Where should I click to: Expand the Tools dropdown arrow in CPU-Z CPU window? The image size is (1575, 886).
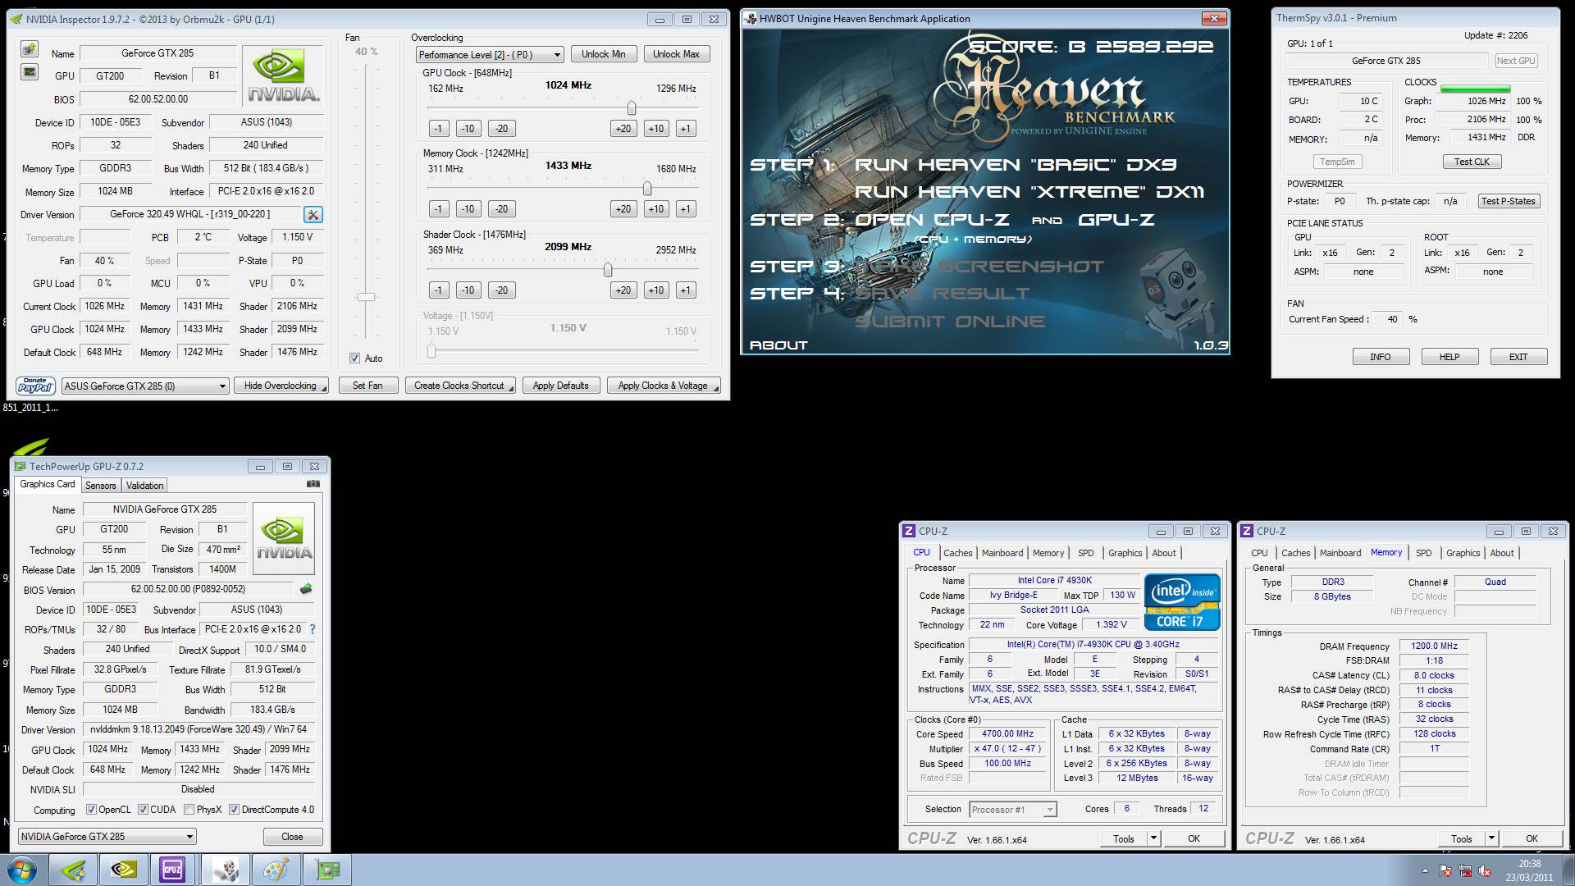(1153, 838)
